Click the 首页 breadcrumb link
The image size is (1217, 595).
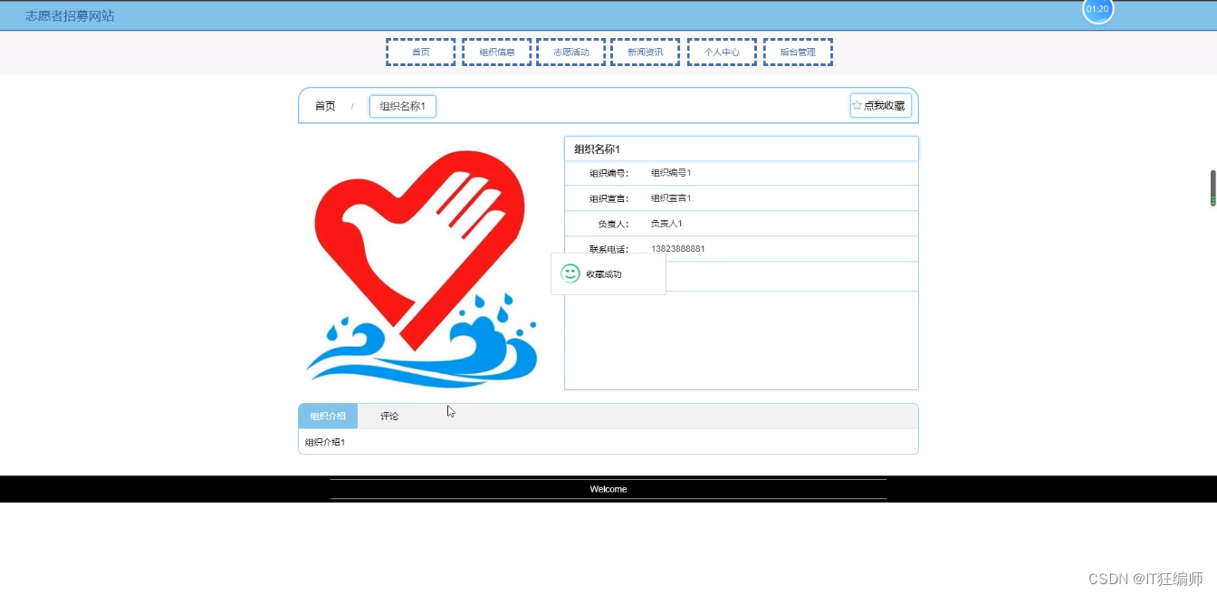pos(325,106)
